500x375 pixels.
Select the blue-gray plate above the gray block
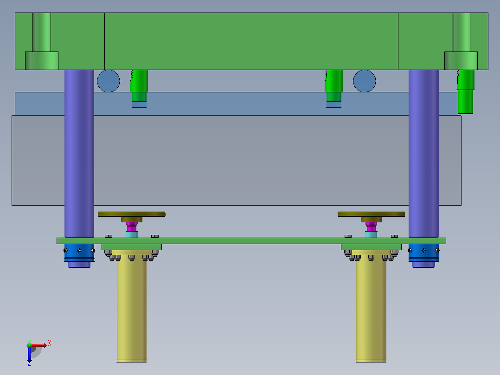coord(236,103)
